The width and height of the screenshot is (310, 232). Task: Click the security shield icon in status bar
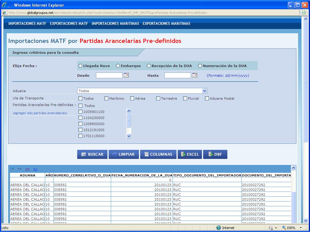coord(270,228)
